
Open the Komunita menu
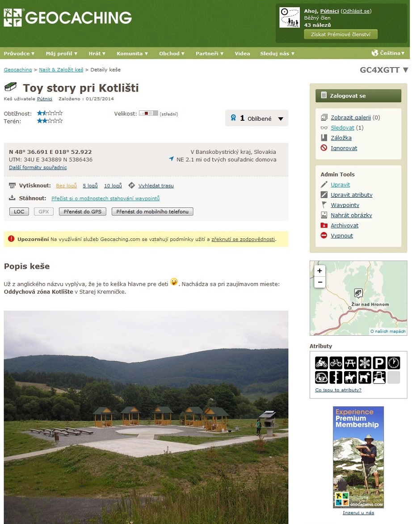click(x=132, y=54)
